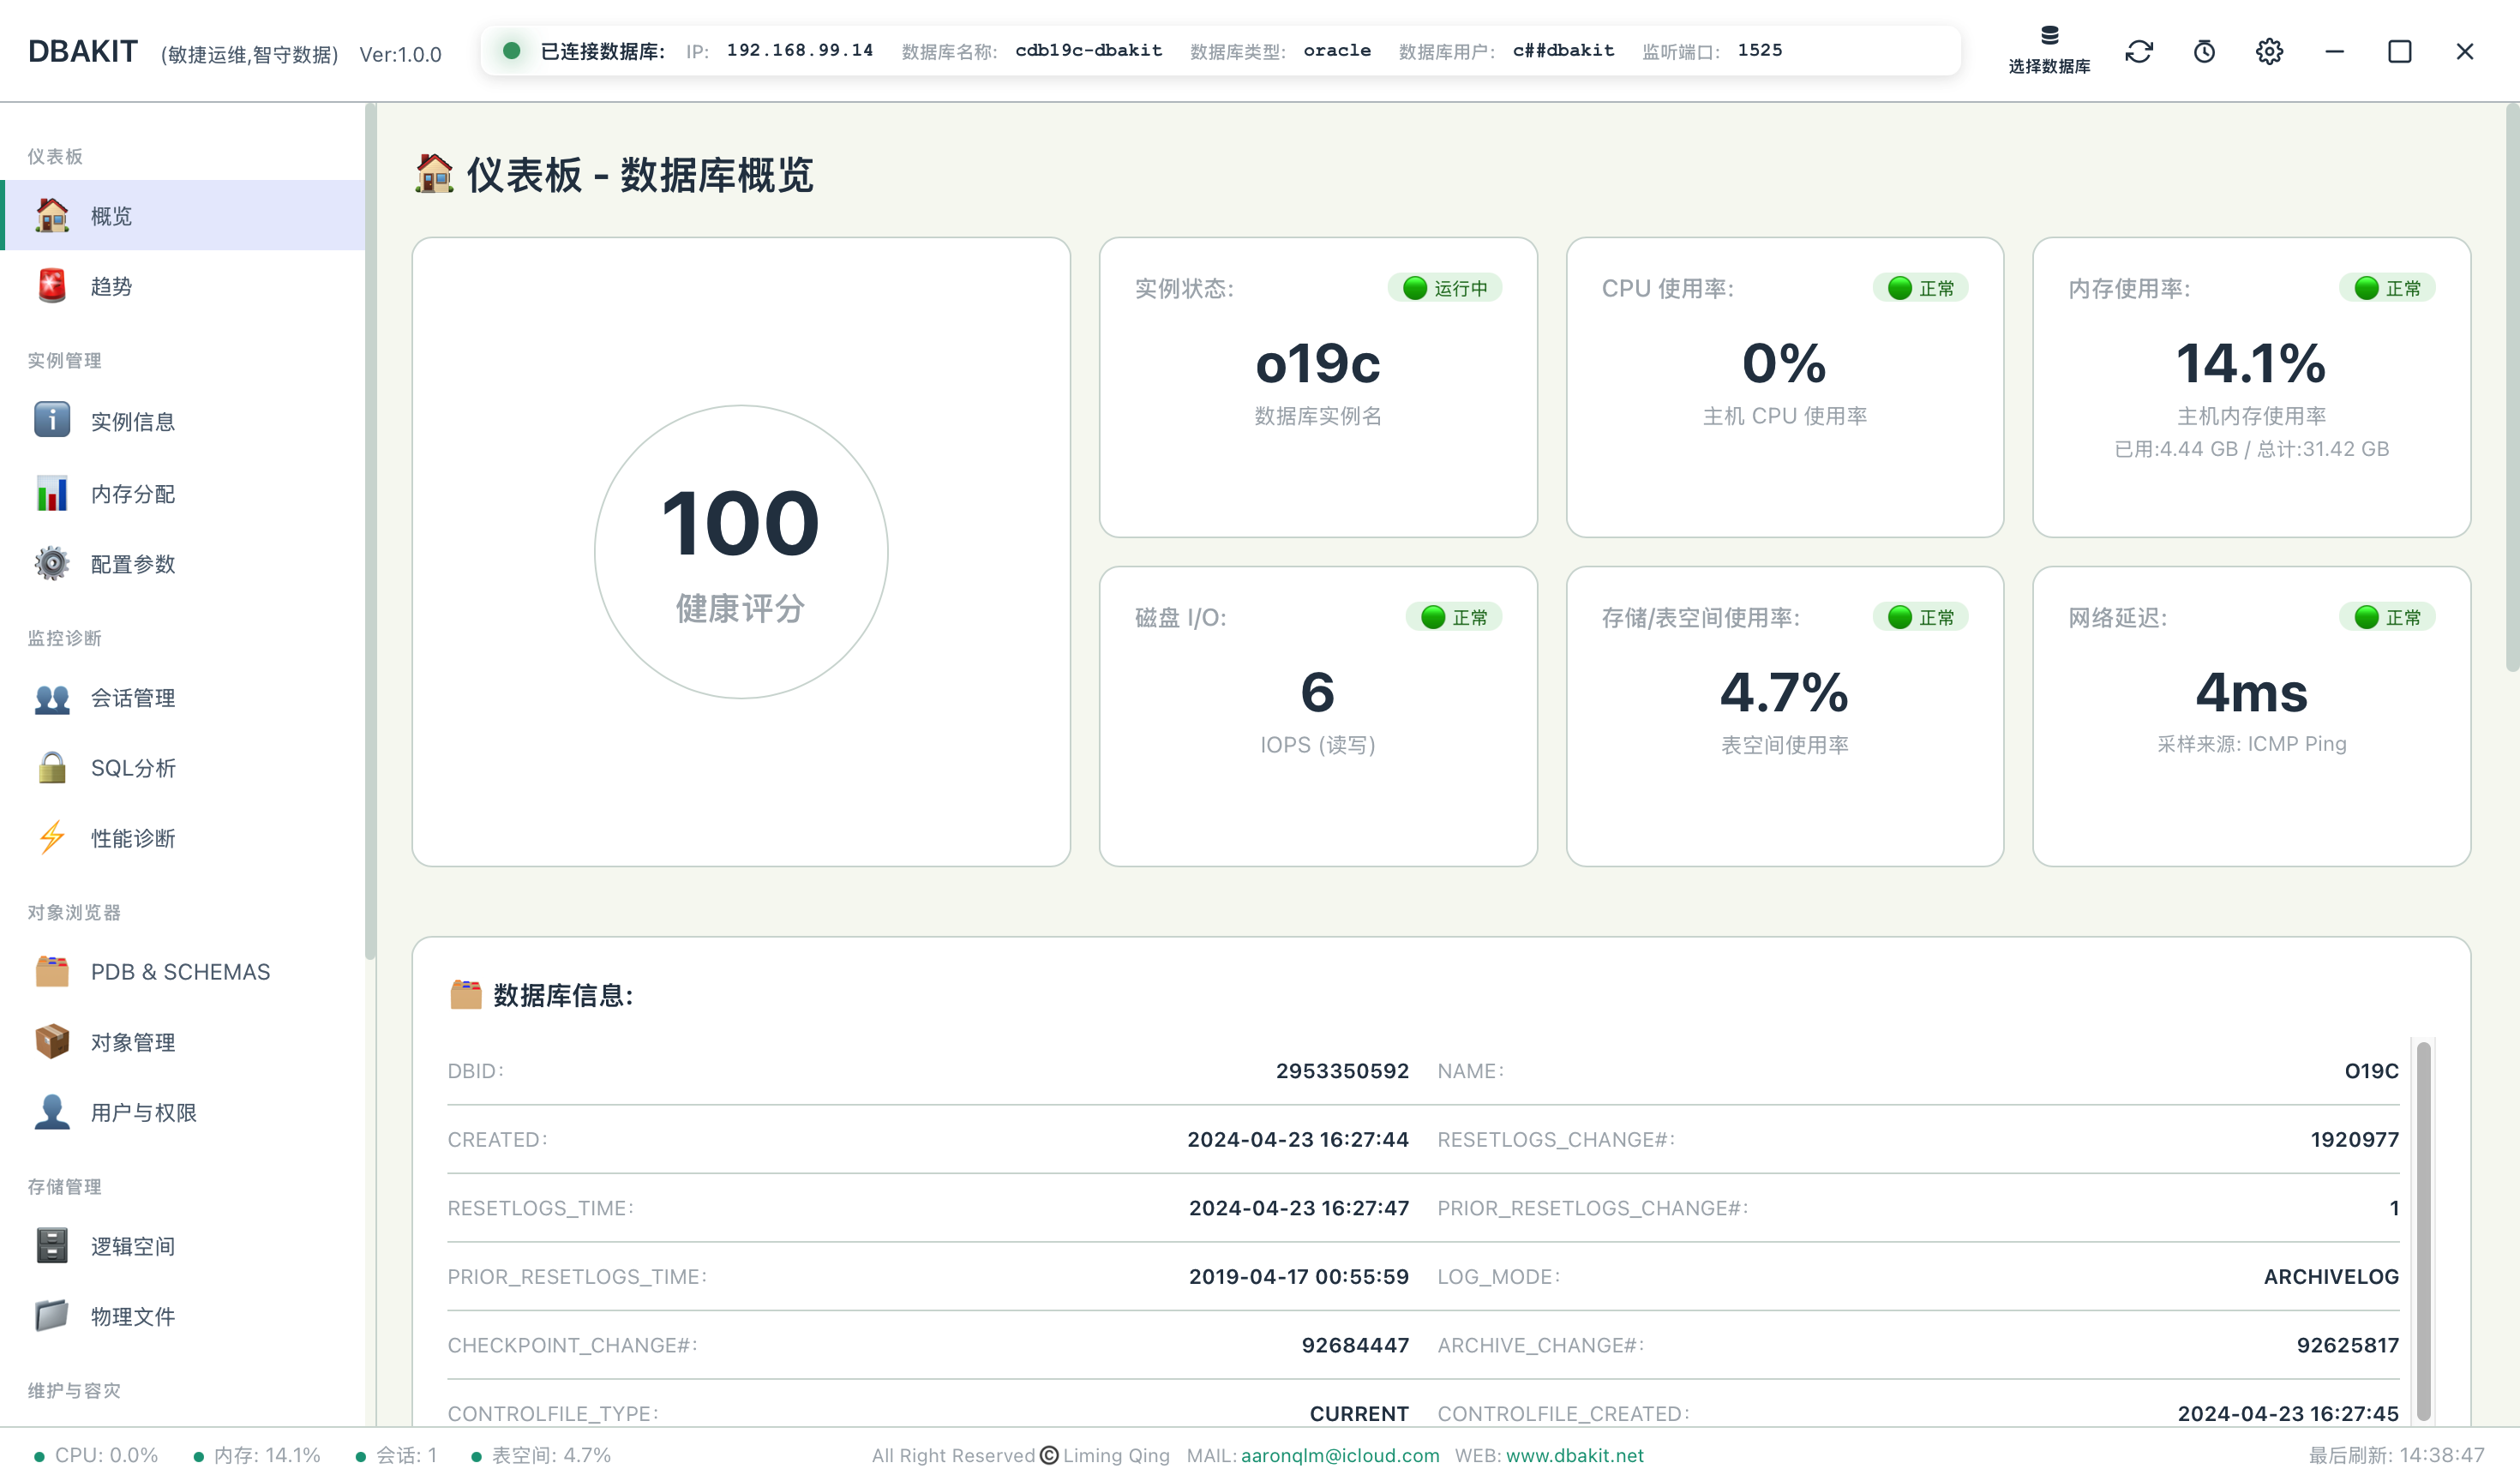Click the CHECKPOINT_CHANGE# value 92684447
This screenshot has width=2520, height=1481.
click(1355, 1345)
